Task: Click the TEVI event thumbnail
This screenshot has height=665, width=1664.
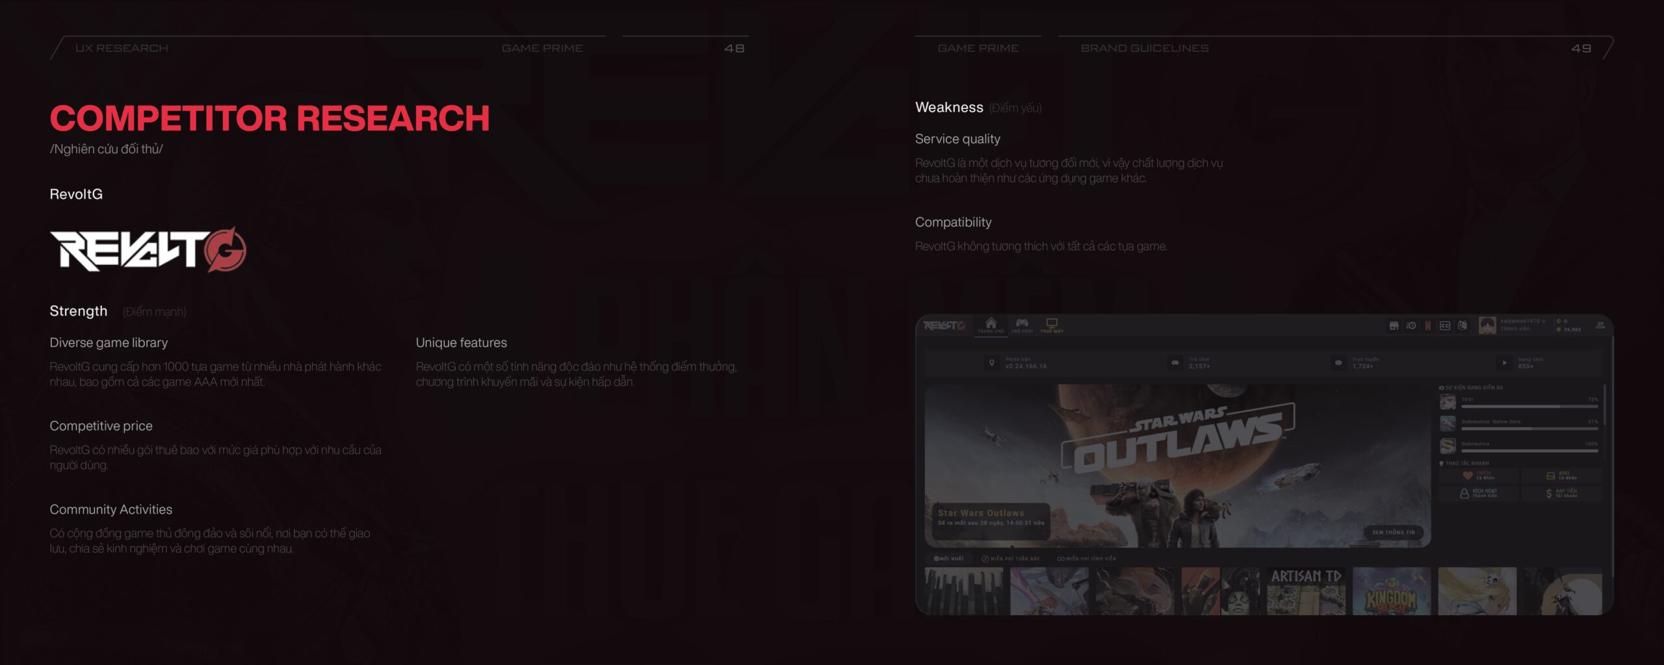Action: (1448, 402)
